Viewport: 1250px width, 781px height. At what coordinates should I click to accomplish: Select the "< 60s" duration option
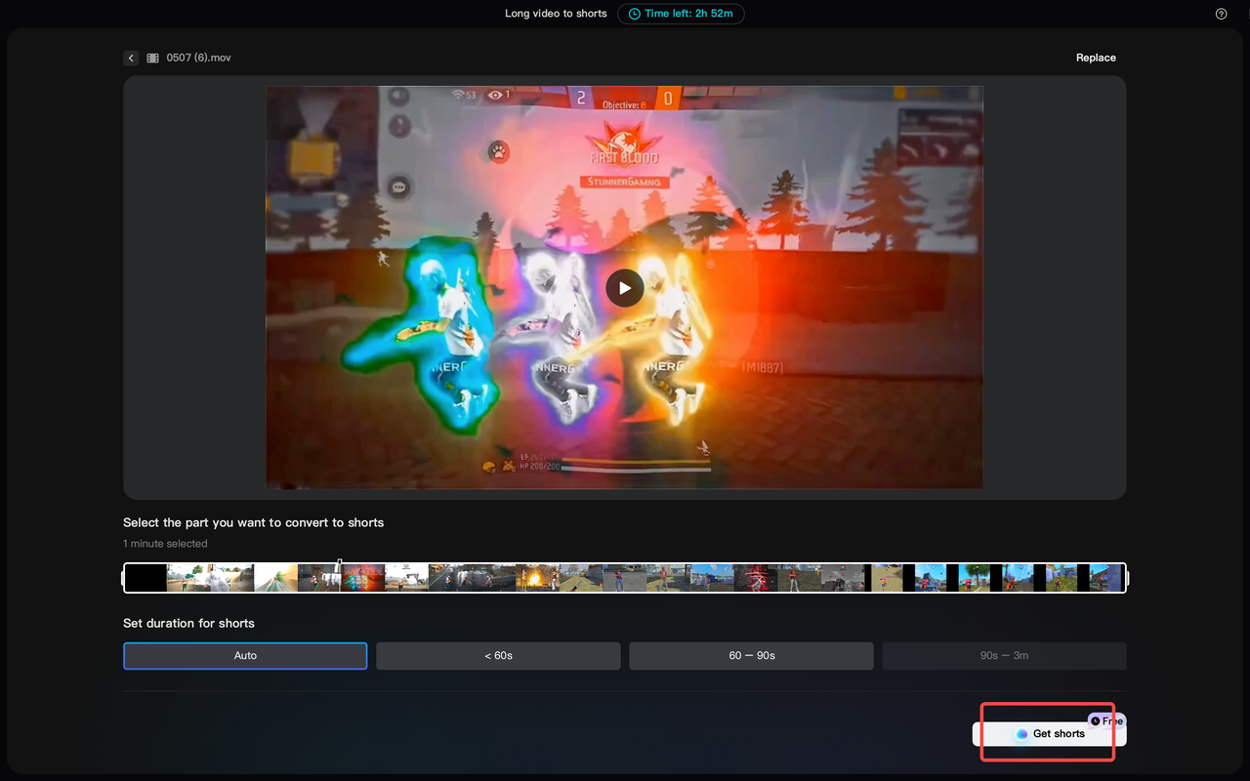497,655
